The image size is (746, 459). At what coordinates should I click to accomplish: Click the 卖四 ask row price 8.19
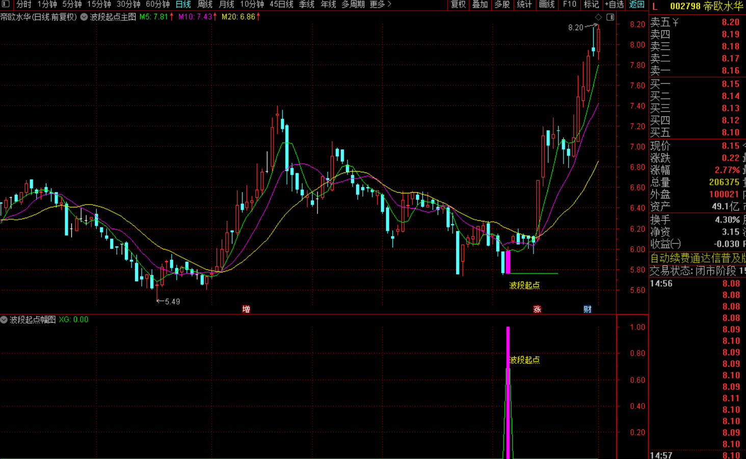click(x=730, y=34)
